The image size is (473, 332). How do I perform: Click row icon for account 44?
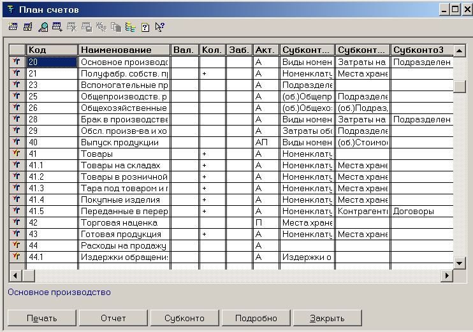point(17,245)
